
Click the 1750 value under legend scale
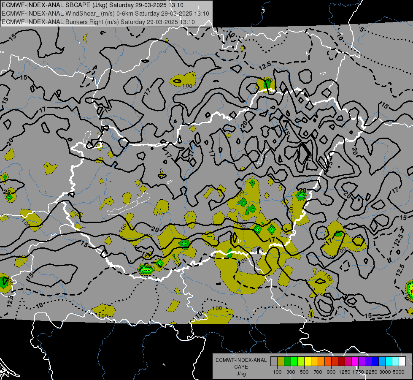coord(358,372)
